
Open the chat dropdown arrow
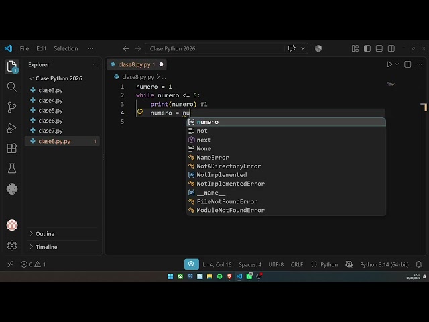[302, 48]
